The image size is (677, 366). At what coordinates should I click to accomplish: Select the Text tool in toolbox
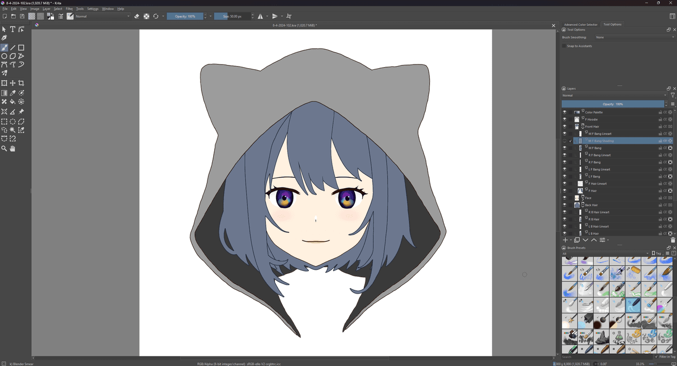coord(13,30)
